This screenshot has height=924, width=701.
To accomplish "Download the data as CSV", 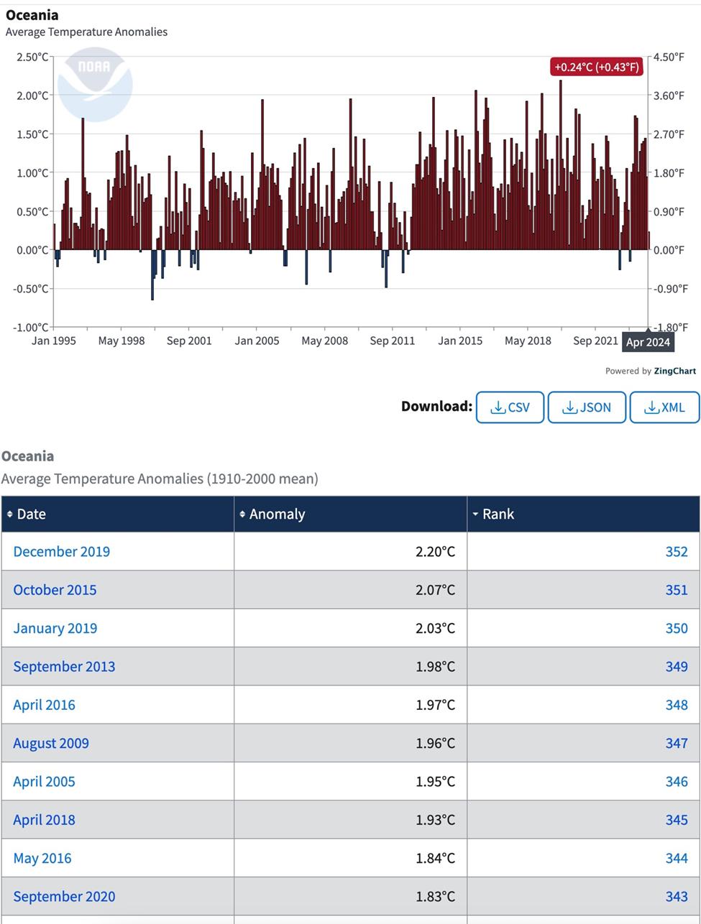I will [x=510, y=407].
